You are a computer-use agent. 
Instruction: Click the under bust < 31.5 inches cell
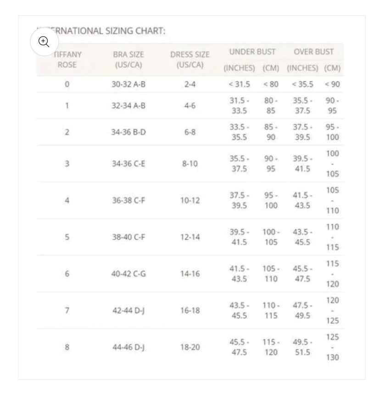pos(239,84)
